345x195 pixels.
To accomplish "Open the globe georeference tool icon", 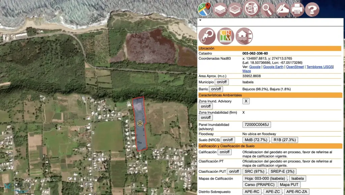I will [251, 9].
